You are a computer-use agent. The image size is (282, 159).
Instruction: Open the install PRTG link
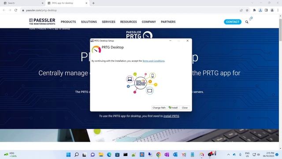point(171,116)
